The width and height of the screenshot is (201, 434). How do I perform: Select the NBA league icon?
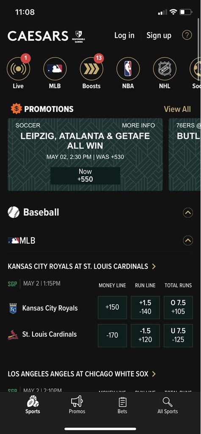click(128, 69)
